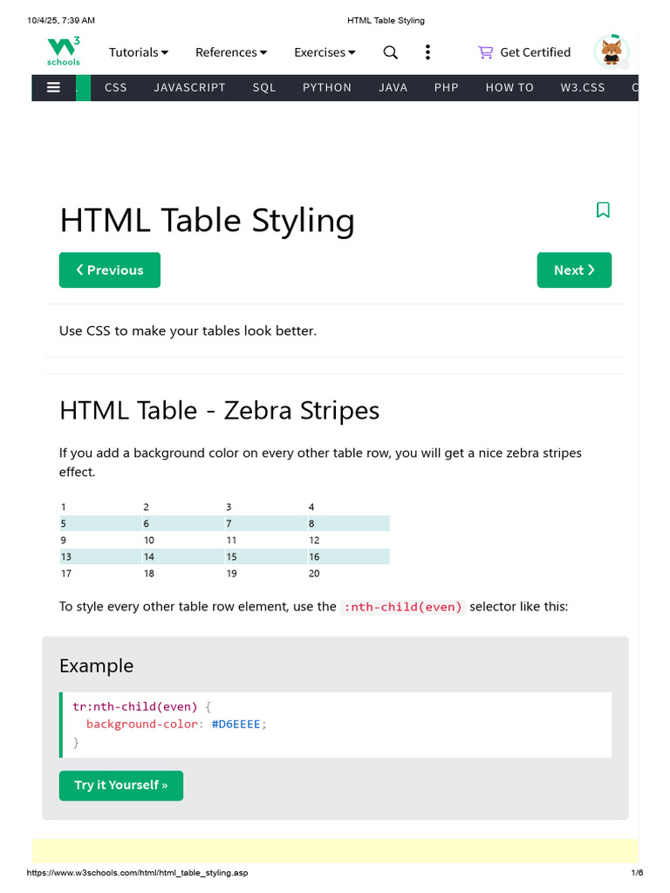Viewport: 670px width, 893px height.
Task: Click the #D6EEEE color value
Action: [x=236, y=725]
